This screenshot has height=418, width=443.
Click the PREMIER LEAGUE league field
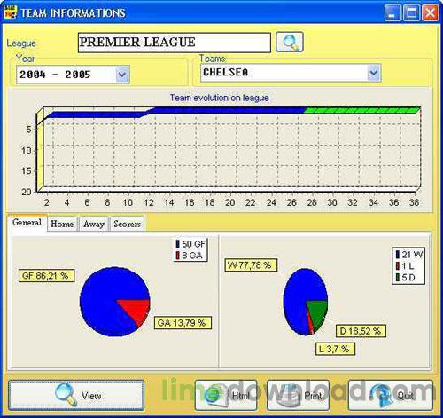tap(175, 43)
